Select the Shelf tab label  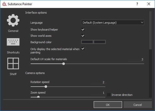click(13, 74)
